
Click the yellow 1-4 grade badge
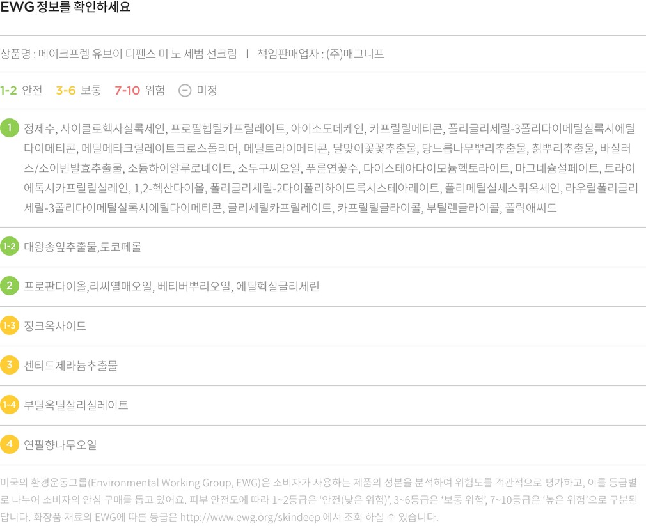click(10, 405)
